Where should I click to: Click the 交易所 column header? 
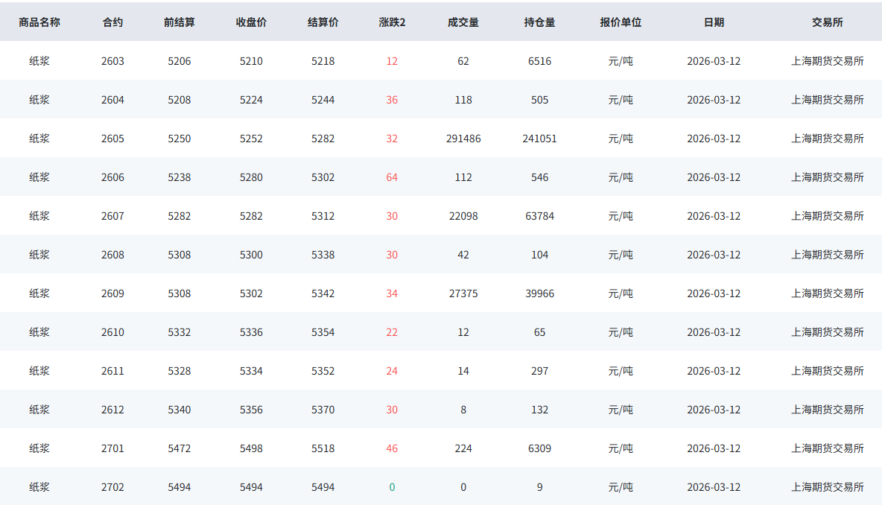(x=828, y=22)
